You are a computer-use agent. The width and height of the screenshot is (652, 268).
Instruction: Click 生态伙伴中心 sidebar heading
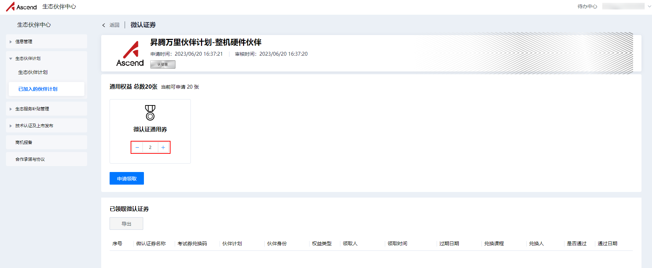34,25
